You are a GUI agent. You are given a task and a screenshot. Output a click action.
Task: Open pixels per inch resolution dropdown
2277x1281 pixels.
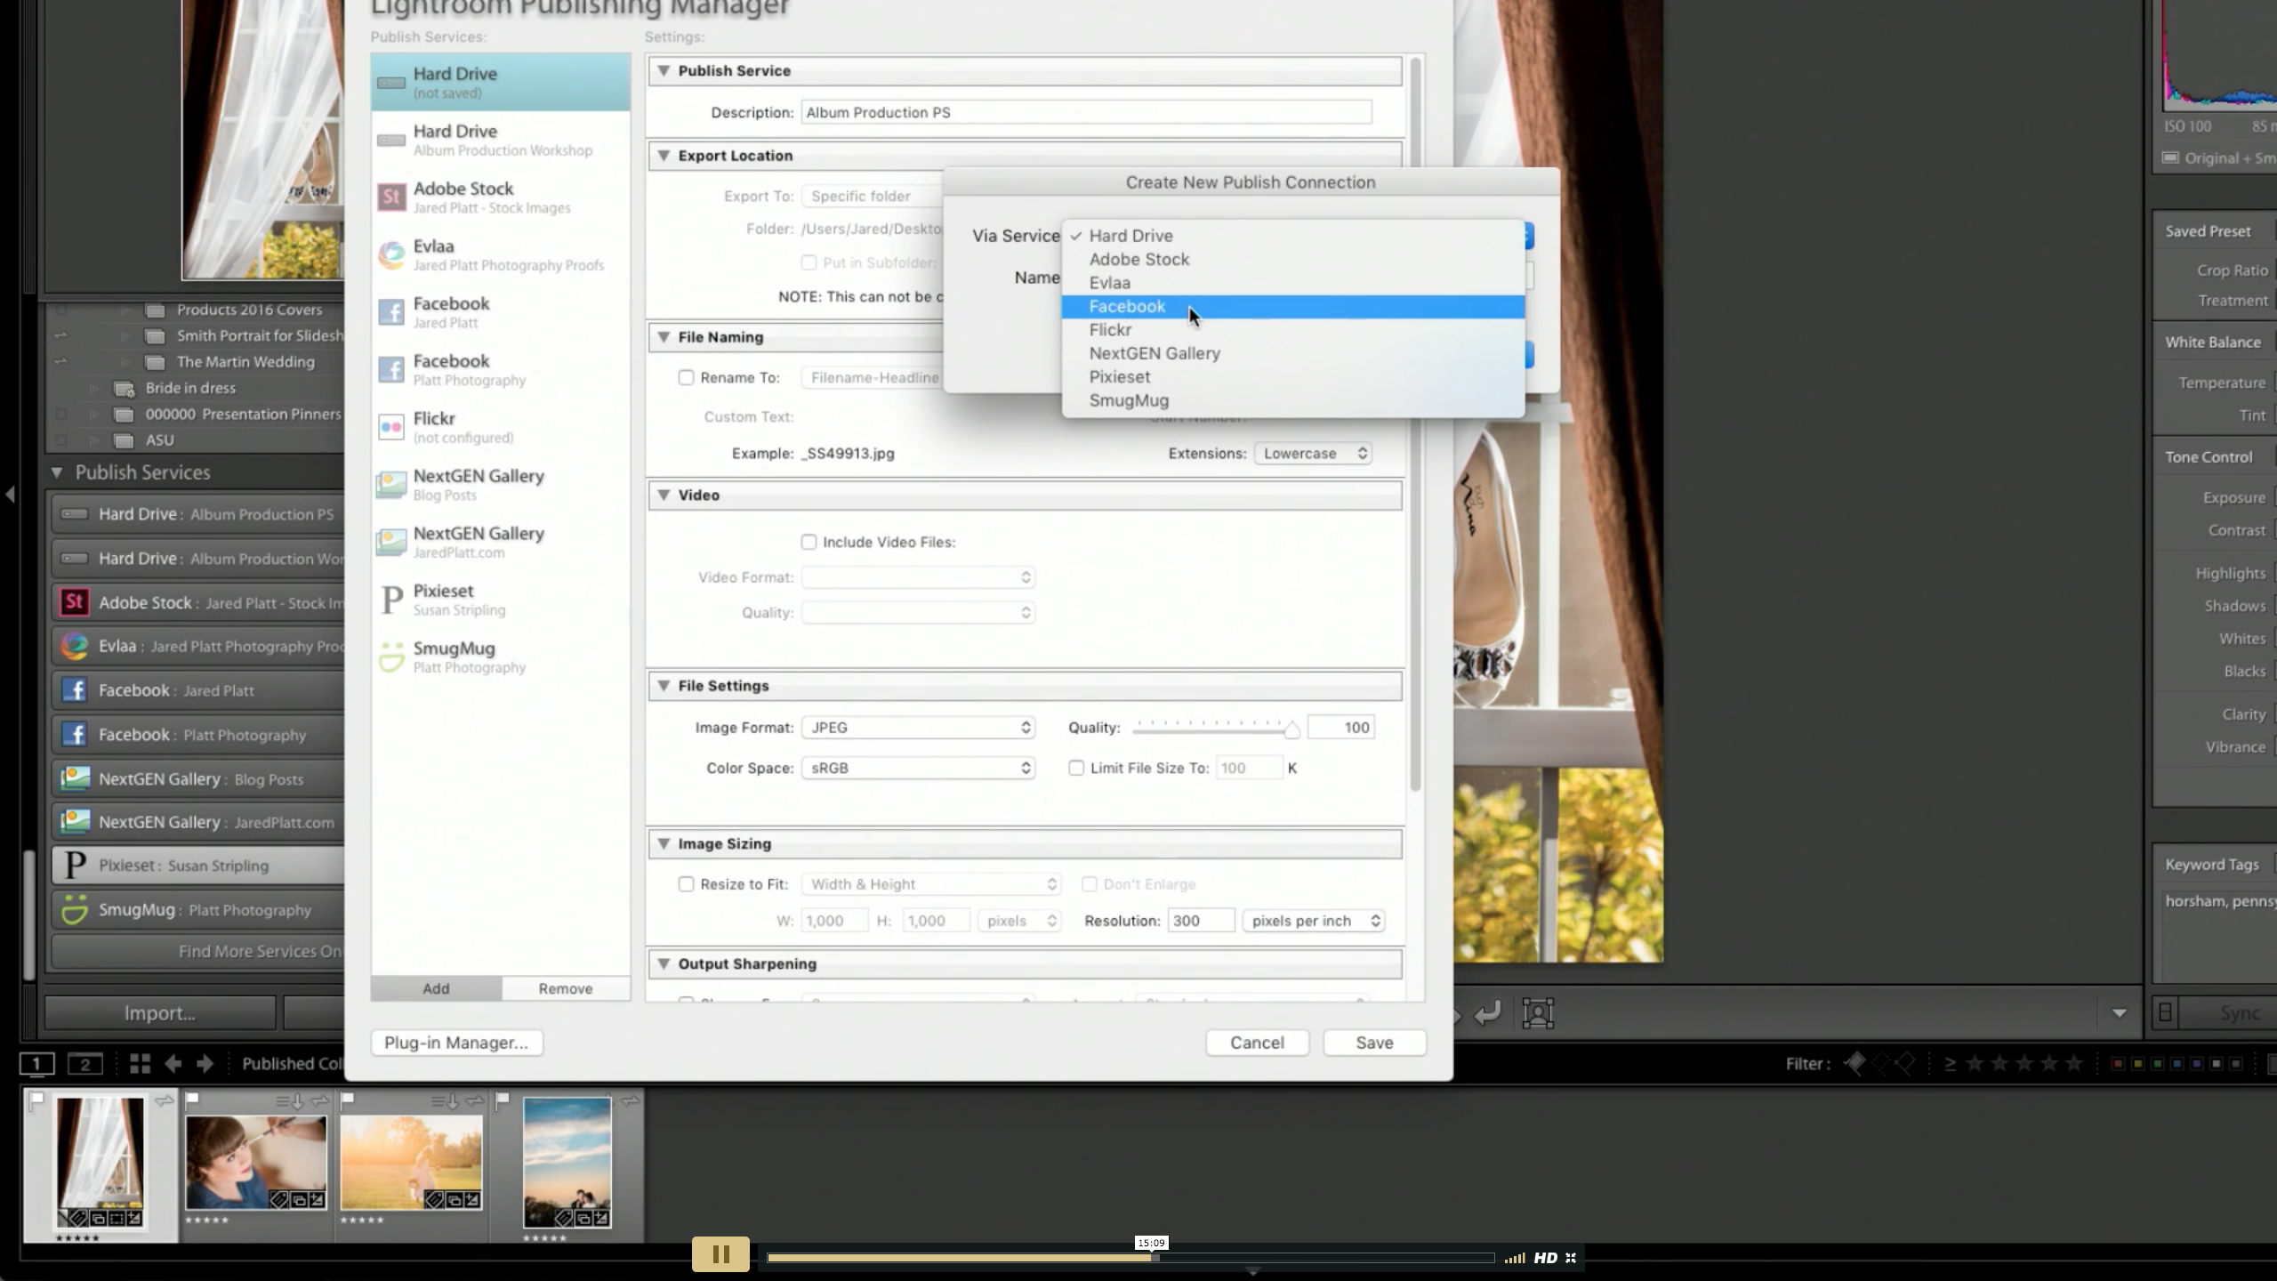(x=1314, y=921)
